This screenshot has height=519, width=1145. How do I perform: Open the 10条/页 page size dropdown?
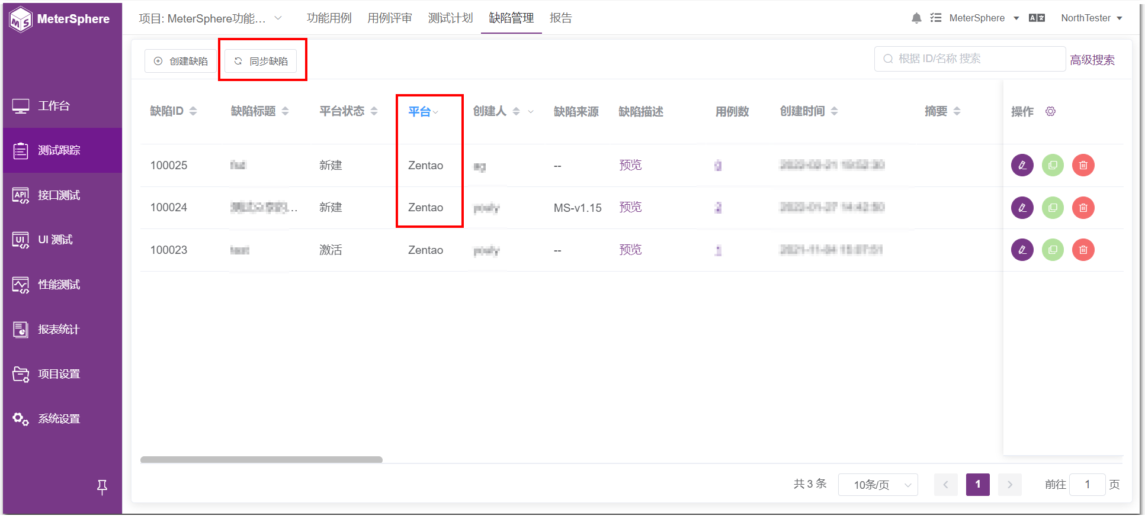pyautogui.click(x=878, y=485)
